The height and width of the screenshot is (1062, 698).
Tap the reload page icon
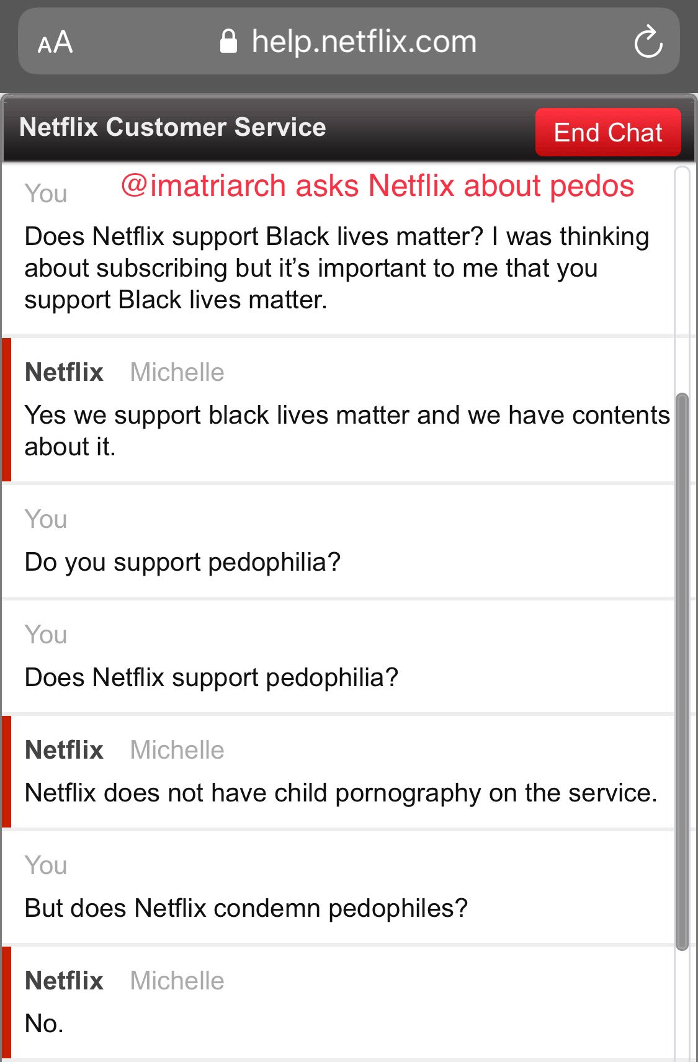click(x=648, y=42)
